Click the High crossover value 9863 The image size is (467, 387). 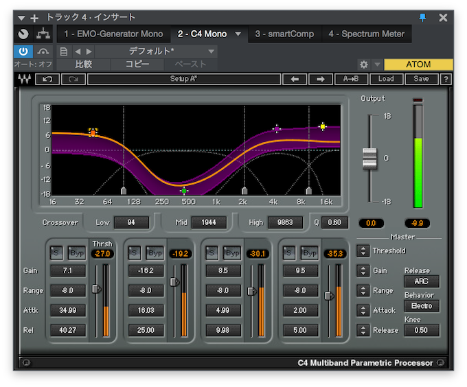coord(285,222)
